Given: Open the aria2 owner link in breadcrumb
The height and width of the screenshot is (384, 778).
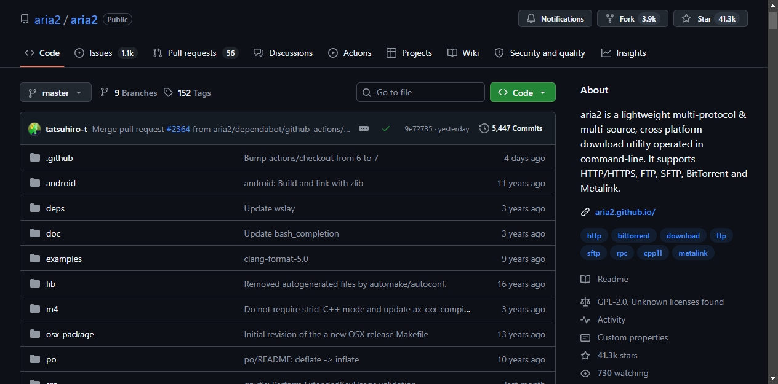Looking at the screenshot, I should tap(47, 19).
